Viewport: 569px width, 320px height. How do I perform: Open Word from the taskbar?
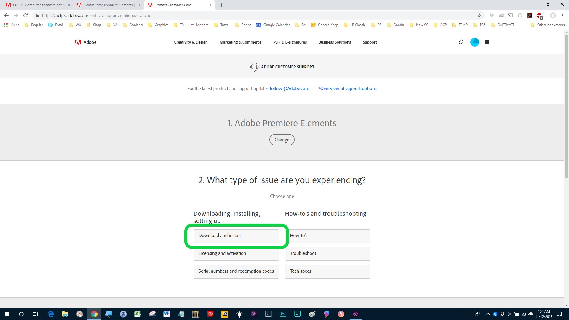click(167, 314)
